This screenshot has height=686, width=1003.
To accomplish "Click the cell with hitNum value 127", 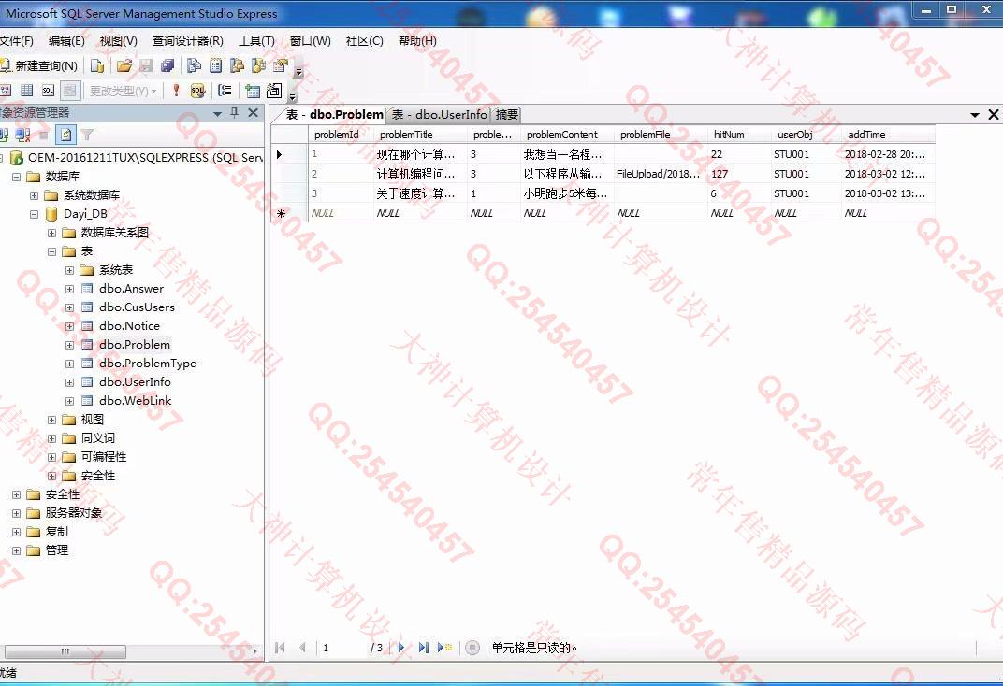I will click(x=739, y=174).
